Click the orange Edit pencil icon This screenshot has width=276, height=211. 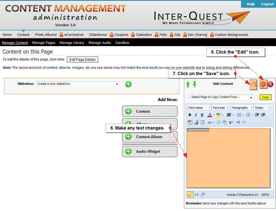263,85
